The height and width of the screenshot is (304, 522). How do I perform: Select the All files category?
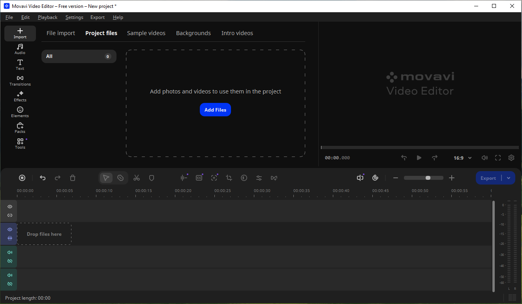coord(79,56)
